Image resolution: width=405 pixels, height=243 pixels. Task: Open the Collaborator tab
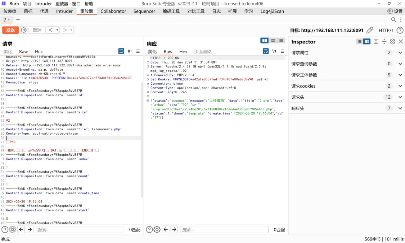pyautogui.click(x=113, y=11)
